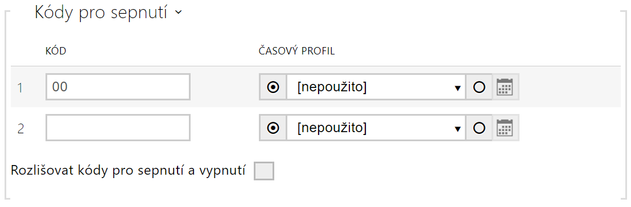
Task: Open the calendar icon in row 1
Action: [x=505, y=87]
